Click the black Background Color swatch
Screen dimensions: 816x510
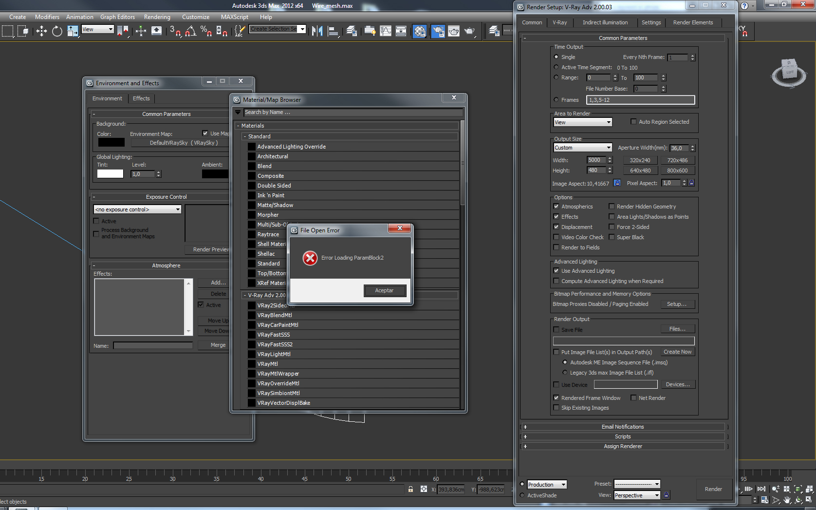coord(111,142)
